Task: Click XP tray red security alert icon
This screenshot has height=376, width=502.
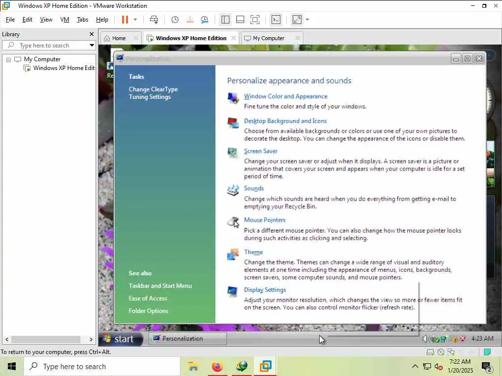Action: [x=463, y=339]
